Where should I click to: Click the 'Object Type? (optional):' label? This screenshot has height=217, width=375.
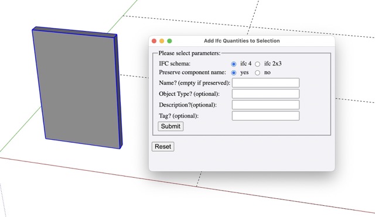[189, 94]
